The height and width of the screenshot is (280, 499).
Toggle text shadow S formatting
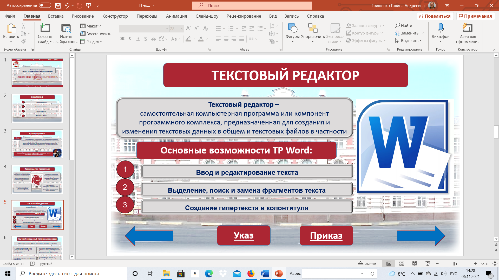146,39
